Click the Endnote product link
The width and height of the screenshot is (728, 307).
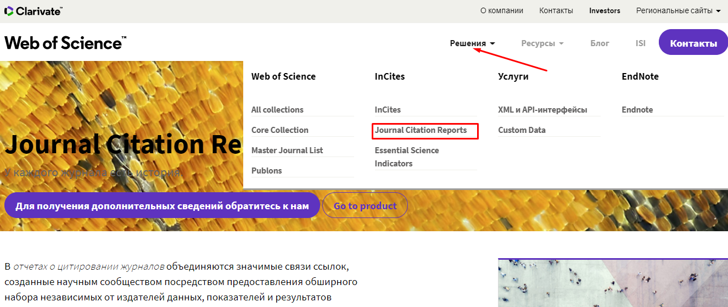click(637, 110)
